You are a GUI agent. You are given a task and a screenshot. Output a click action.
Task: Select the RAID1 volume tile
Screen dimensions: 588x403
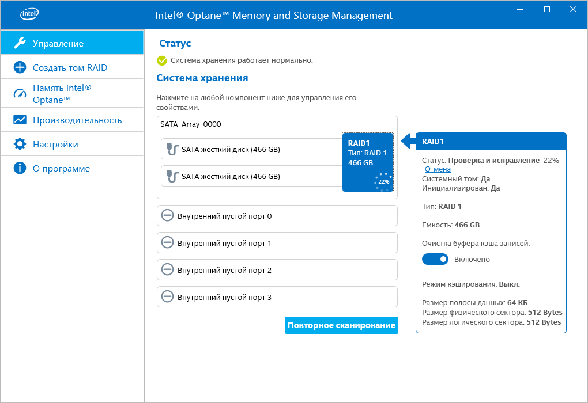[x=367, y=155]
